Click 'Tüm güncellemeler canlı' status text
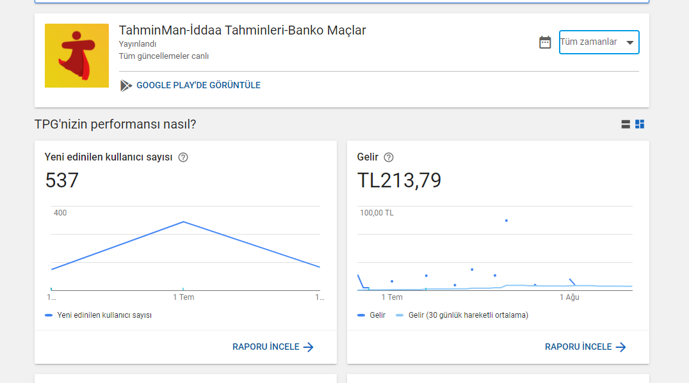 click(164, 56)
